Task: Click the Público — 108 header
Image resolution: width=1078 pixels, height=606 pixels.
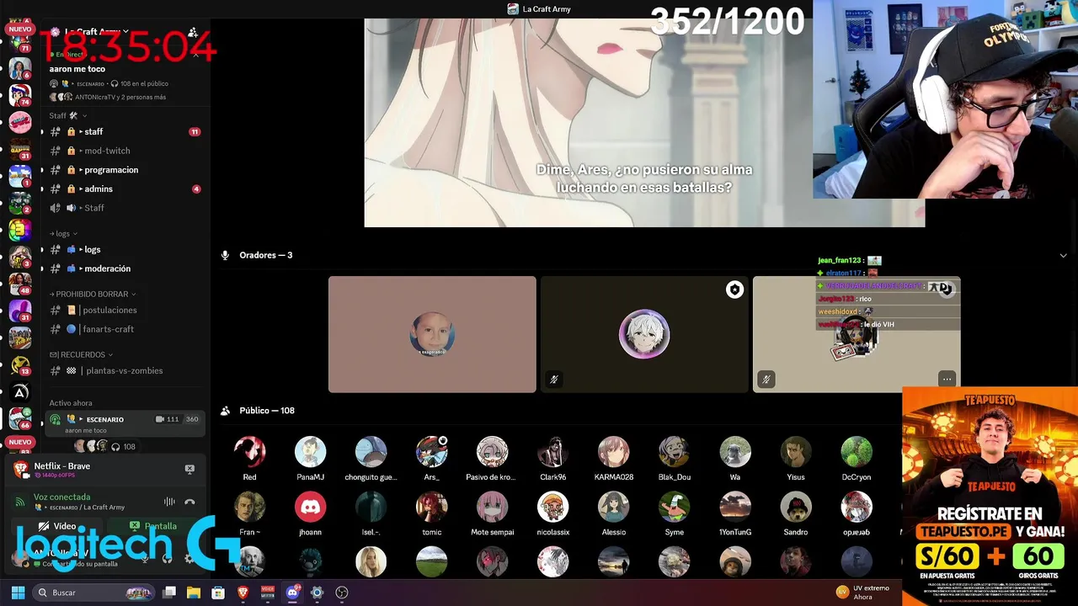Action: pyautogui.click(x=267, y=411)
